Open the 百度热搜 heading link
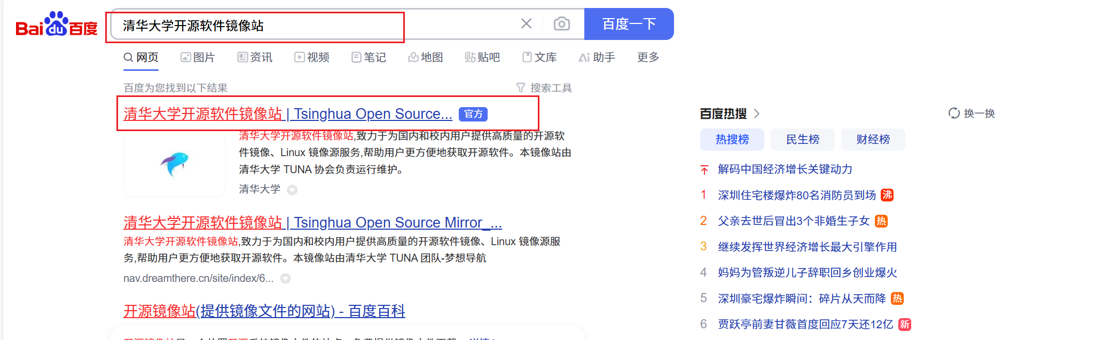This screenshot has width=1112, height=340. point(723,114)
